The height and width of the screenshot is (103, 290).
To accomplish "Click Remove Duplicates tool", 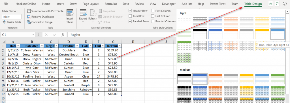I will [x=40, y=17].
